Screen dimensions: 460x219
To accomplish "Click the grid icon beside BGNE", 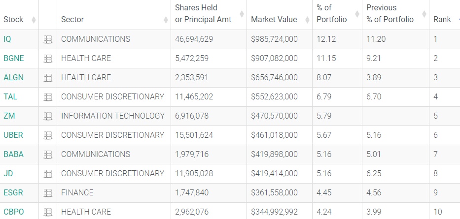I will coord(48,59).
